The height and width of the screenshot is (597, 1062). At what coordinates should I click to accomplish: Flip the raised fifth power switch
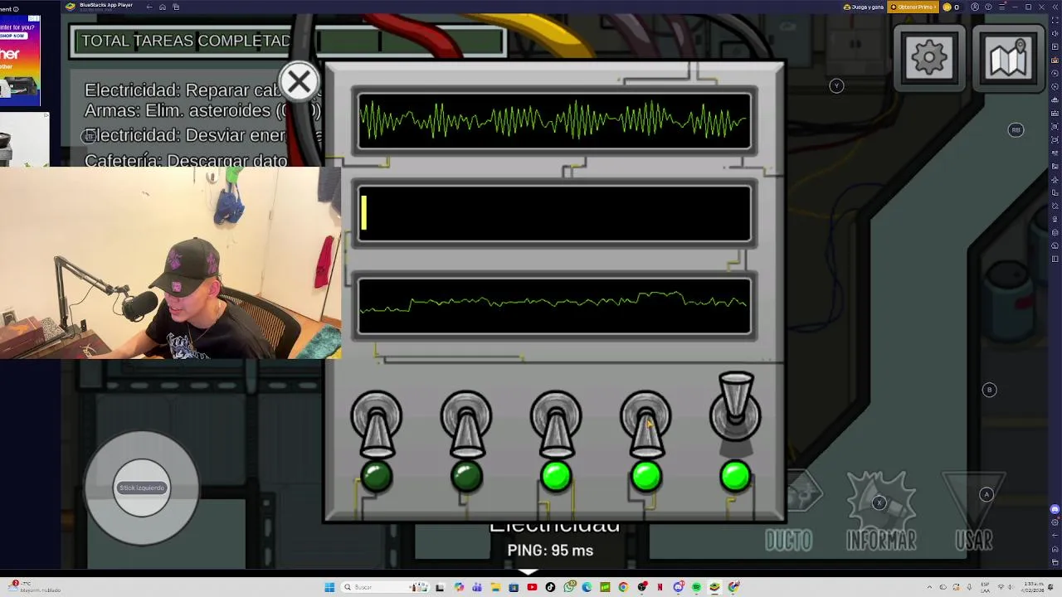[x=735, y=406]
